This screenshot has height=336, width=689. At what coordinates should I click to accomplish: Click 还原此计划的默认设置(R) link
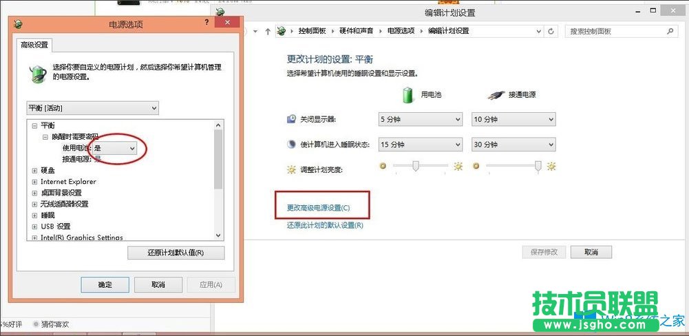(325, 225)
